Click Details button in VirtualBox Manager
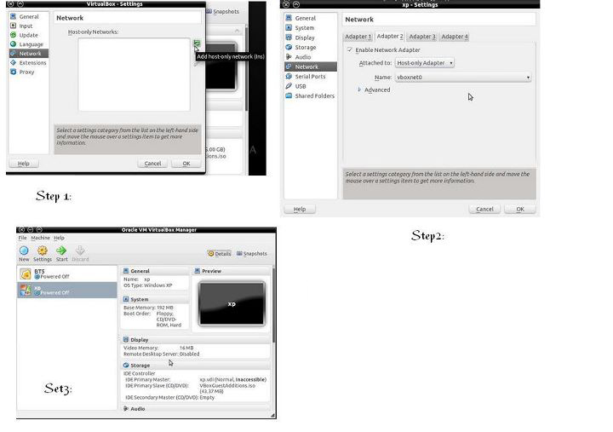The height and width of the screenshot is (432, 613). click(220, 254)
